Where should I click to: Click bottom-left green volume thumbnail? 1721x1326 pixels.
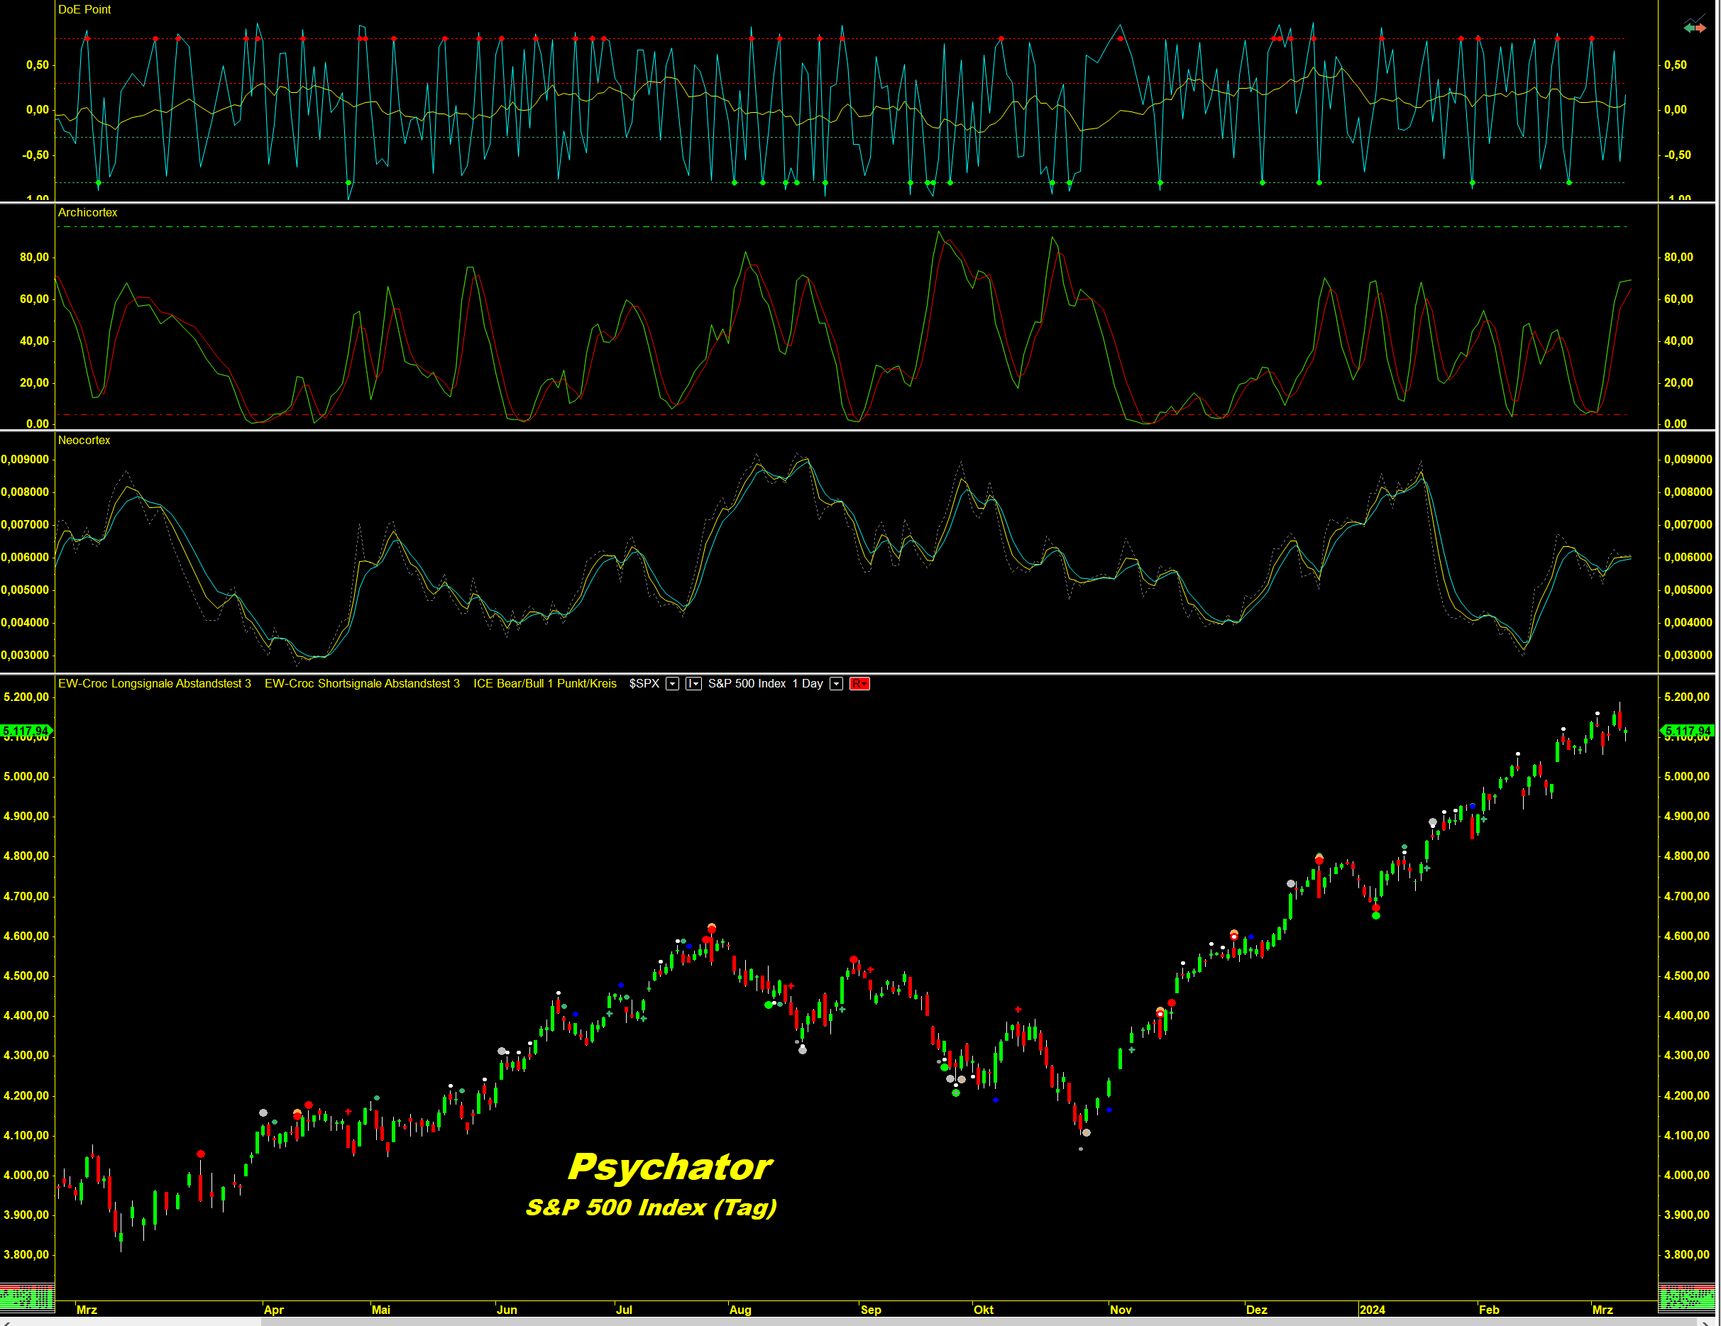27,1298
